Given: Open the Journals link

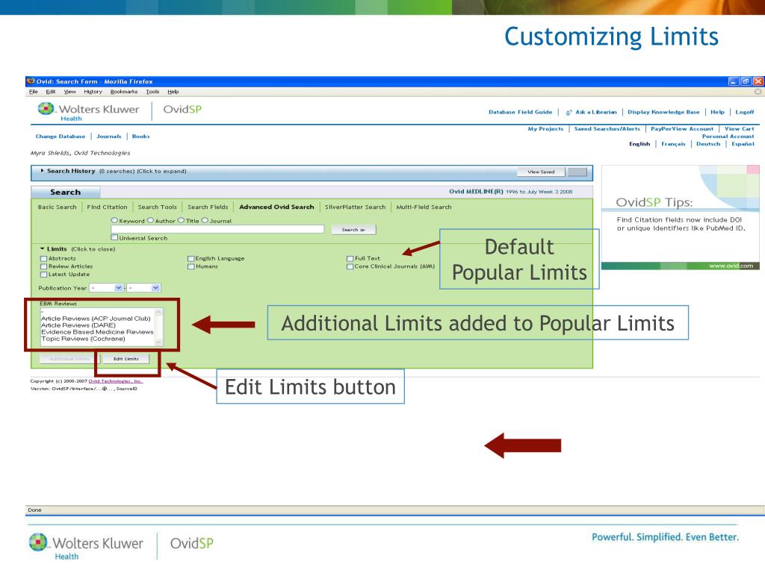Looking at the screenshot, I should (109, 137).
